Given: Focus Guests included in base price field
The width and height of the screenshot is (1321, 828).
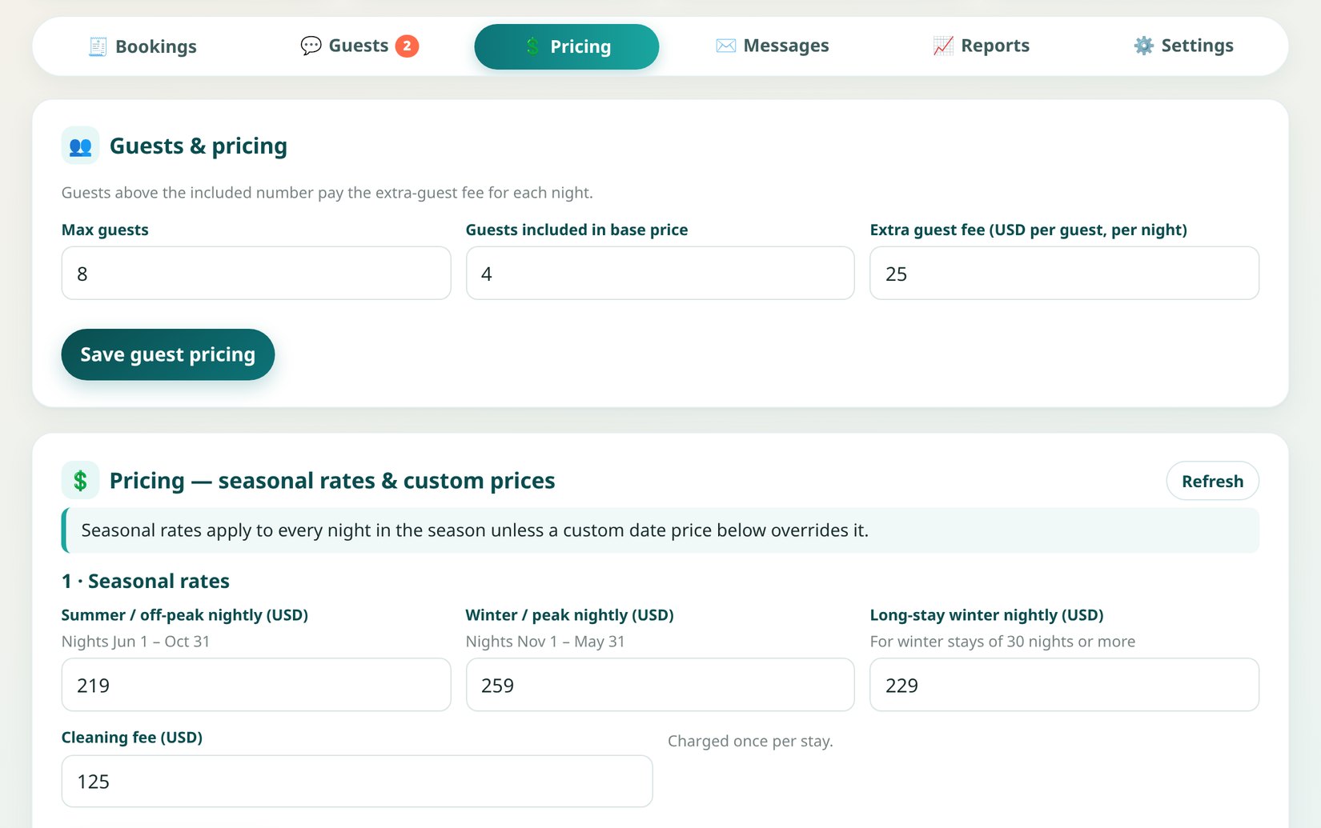Looking at the screenshot, I should [x=660, y=274].
